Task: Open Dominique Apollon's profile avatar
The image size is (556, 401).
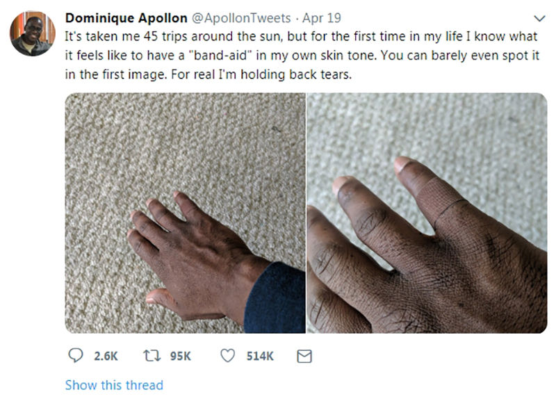Action: pyautogui.click(x=32, y=33)
